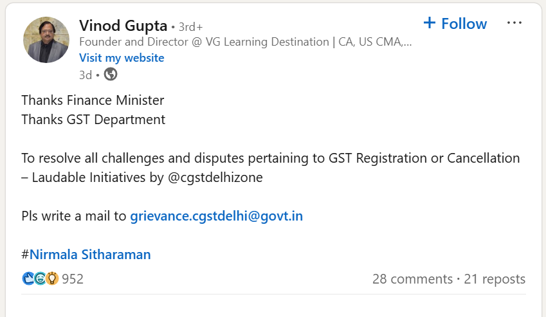Screen dimensions: 546x317
Task: Click the 3d post timestamp
Action: coord(86,75)
